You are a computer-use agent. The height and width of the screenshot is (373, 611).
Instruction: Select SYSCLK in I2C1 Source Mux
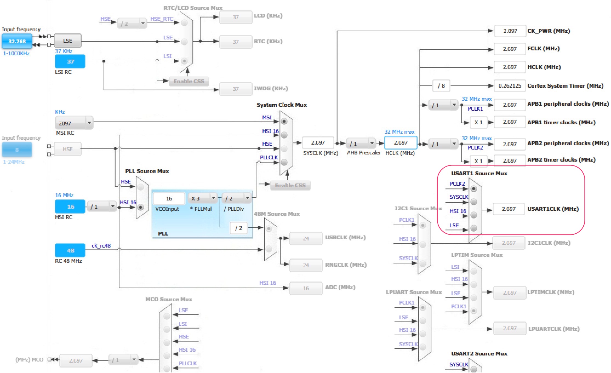423,264
